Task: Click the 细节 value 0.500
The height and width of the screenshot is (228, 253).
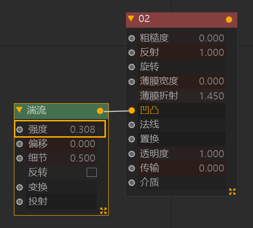Action: click(82, 158)
